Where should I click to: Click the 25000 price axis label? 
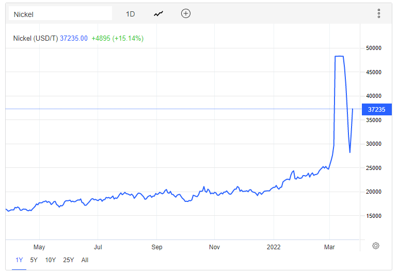[x=374, y=168]
